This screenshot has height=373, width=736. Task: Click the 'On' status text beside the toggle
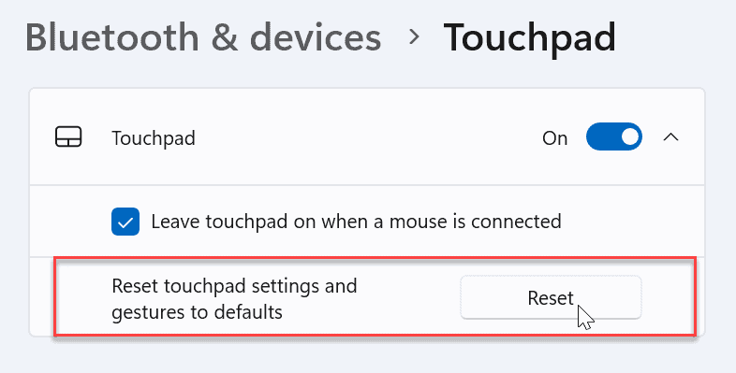[x=555, y=138]
